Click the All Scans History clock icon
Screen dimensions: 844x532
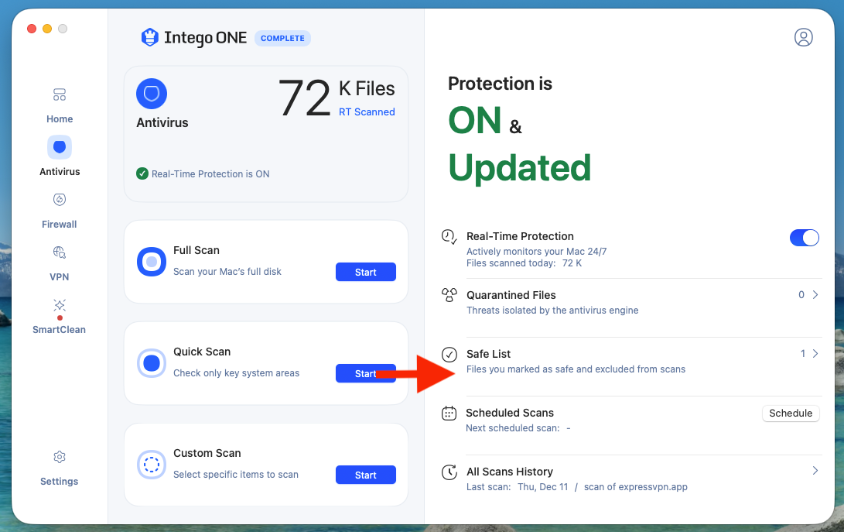(x=449, y=472)
